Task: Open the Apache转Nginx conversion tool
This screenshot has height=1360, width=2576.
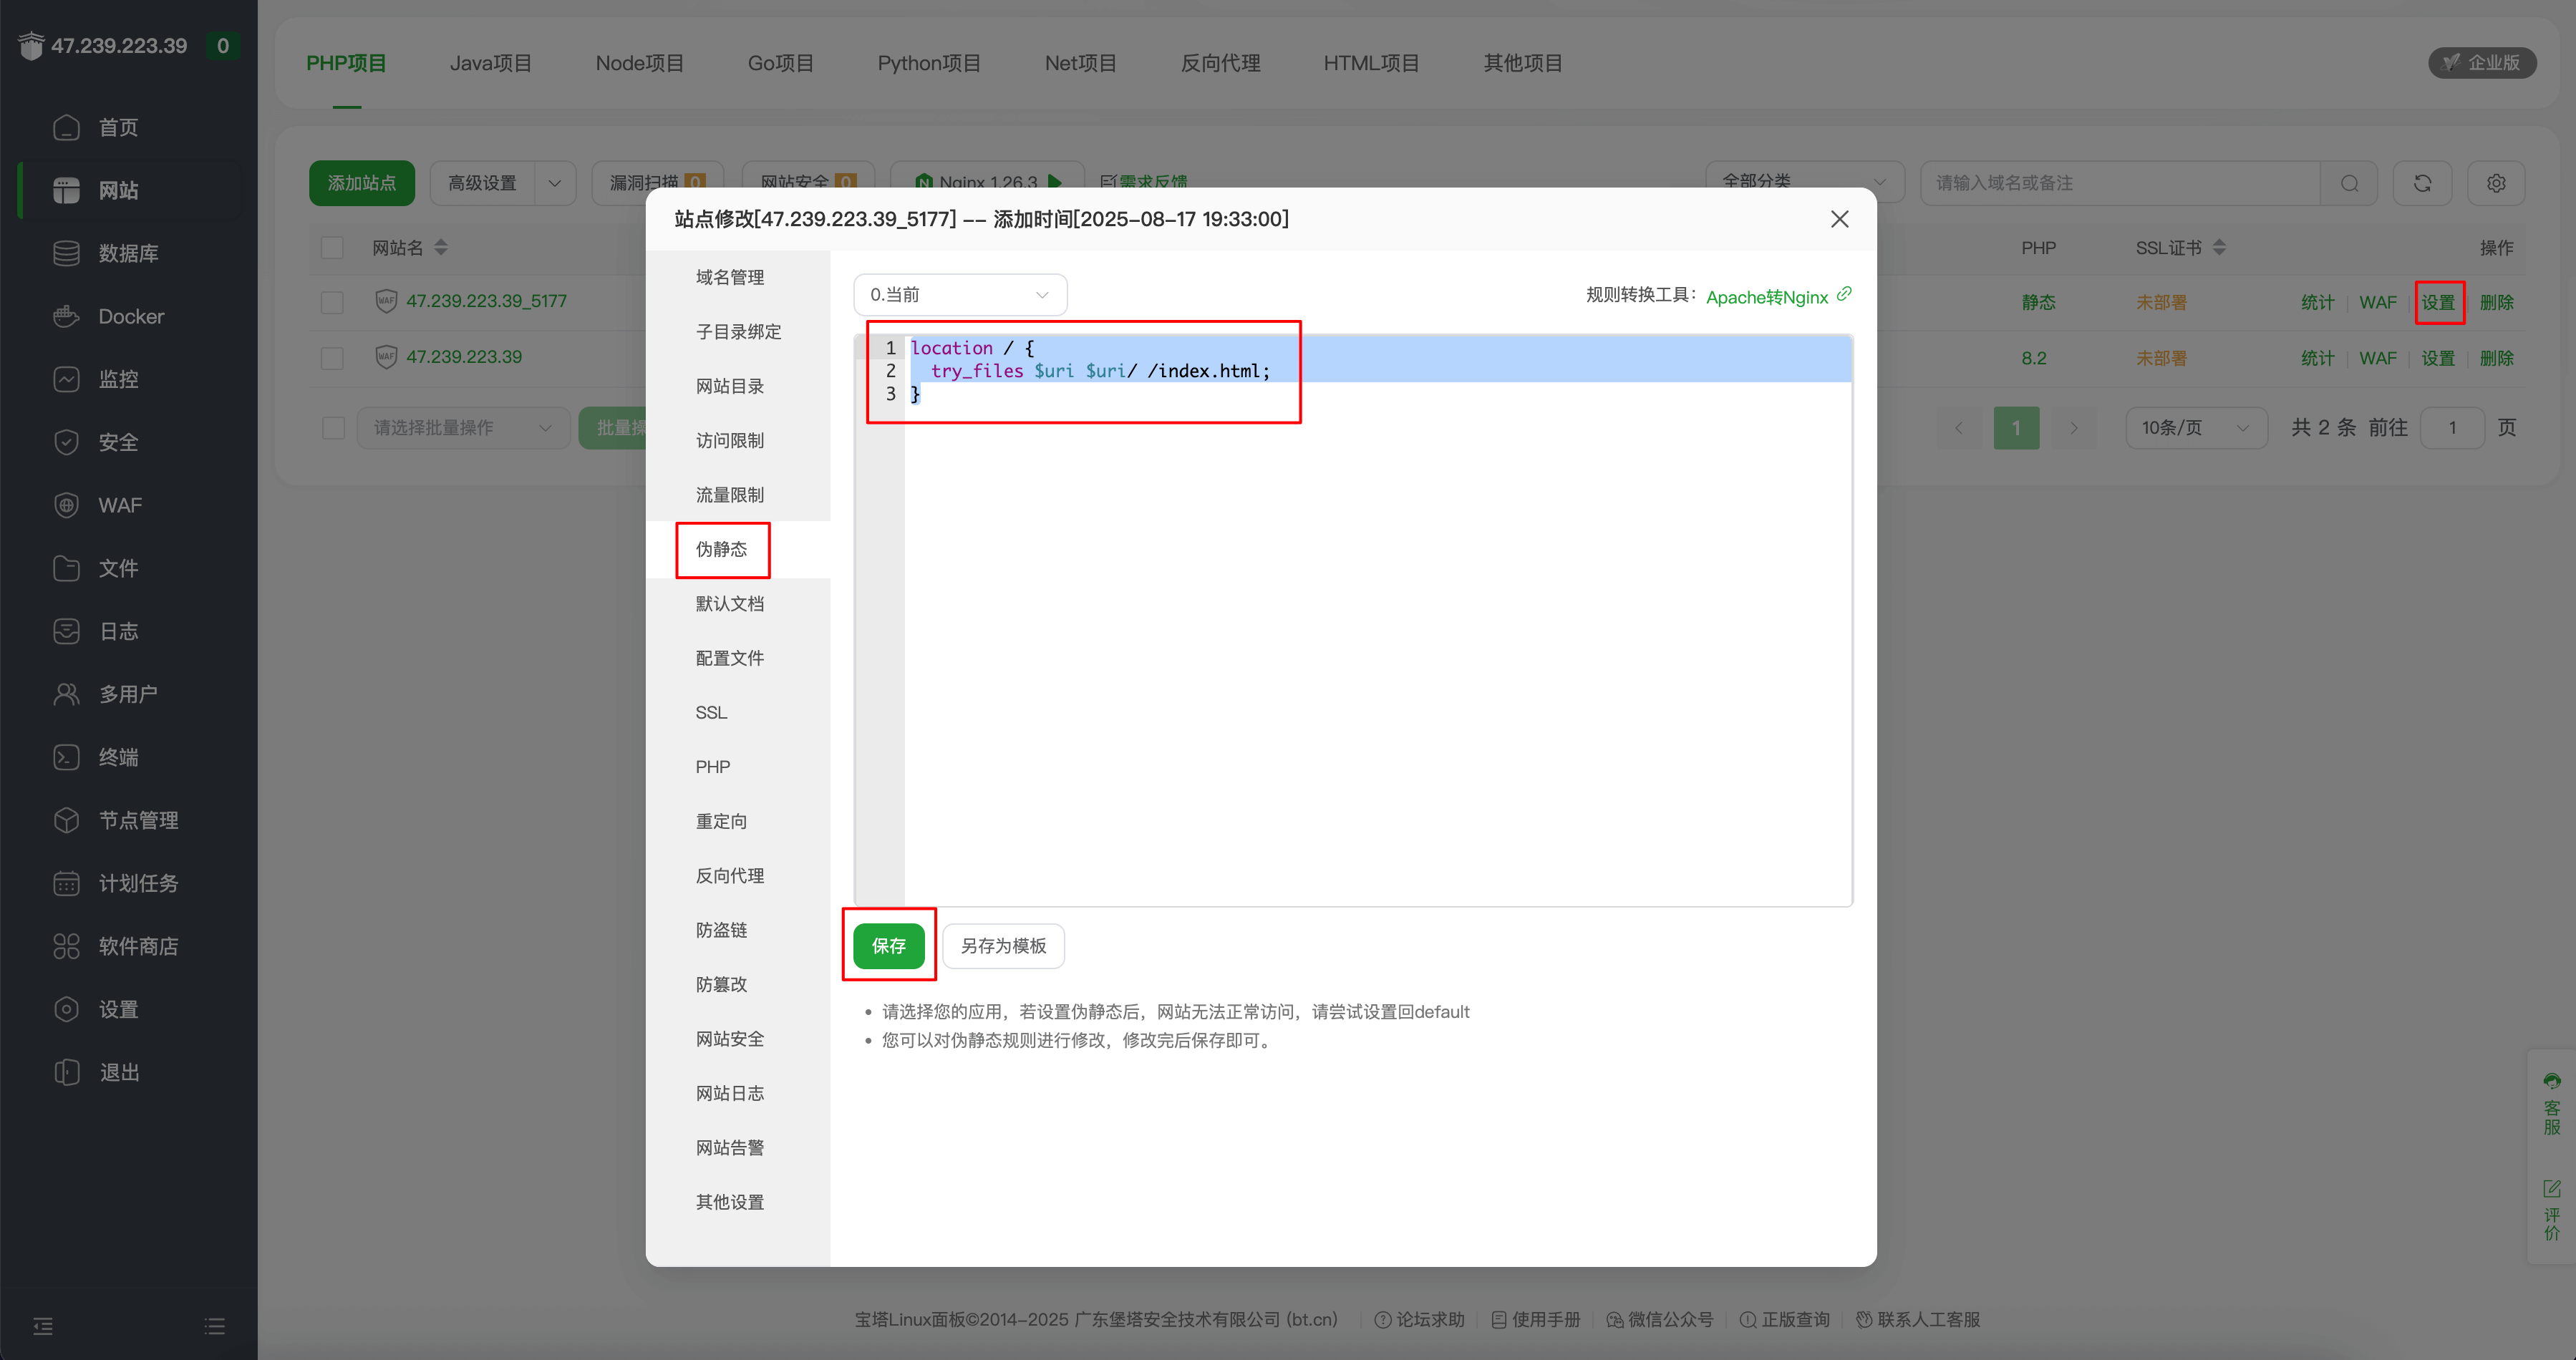Action: click(x=1768, y=297)
